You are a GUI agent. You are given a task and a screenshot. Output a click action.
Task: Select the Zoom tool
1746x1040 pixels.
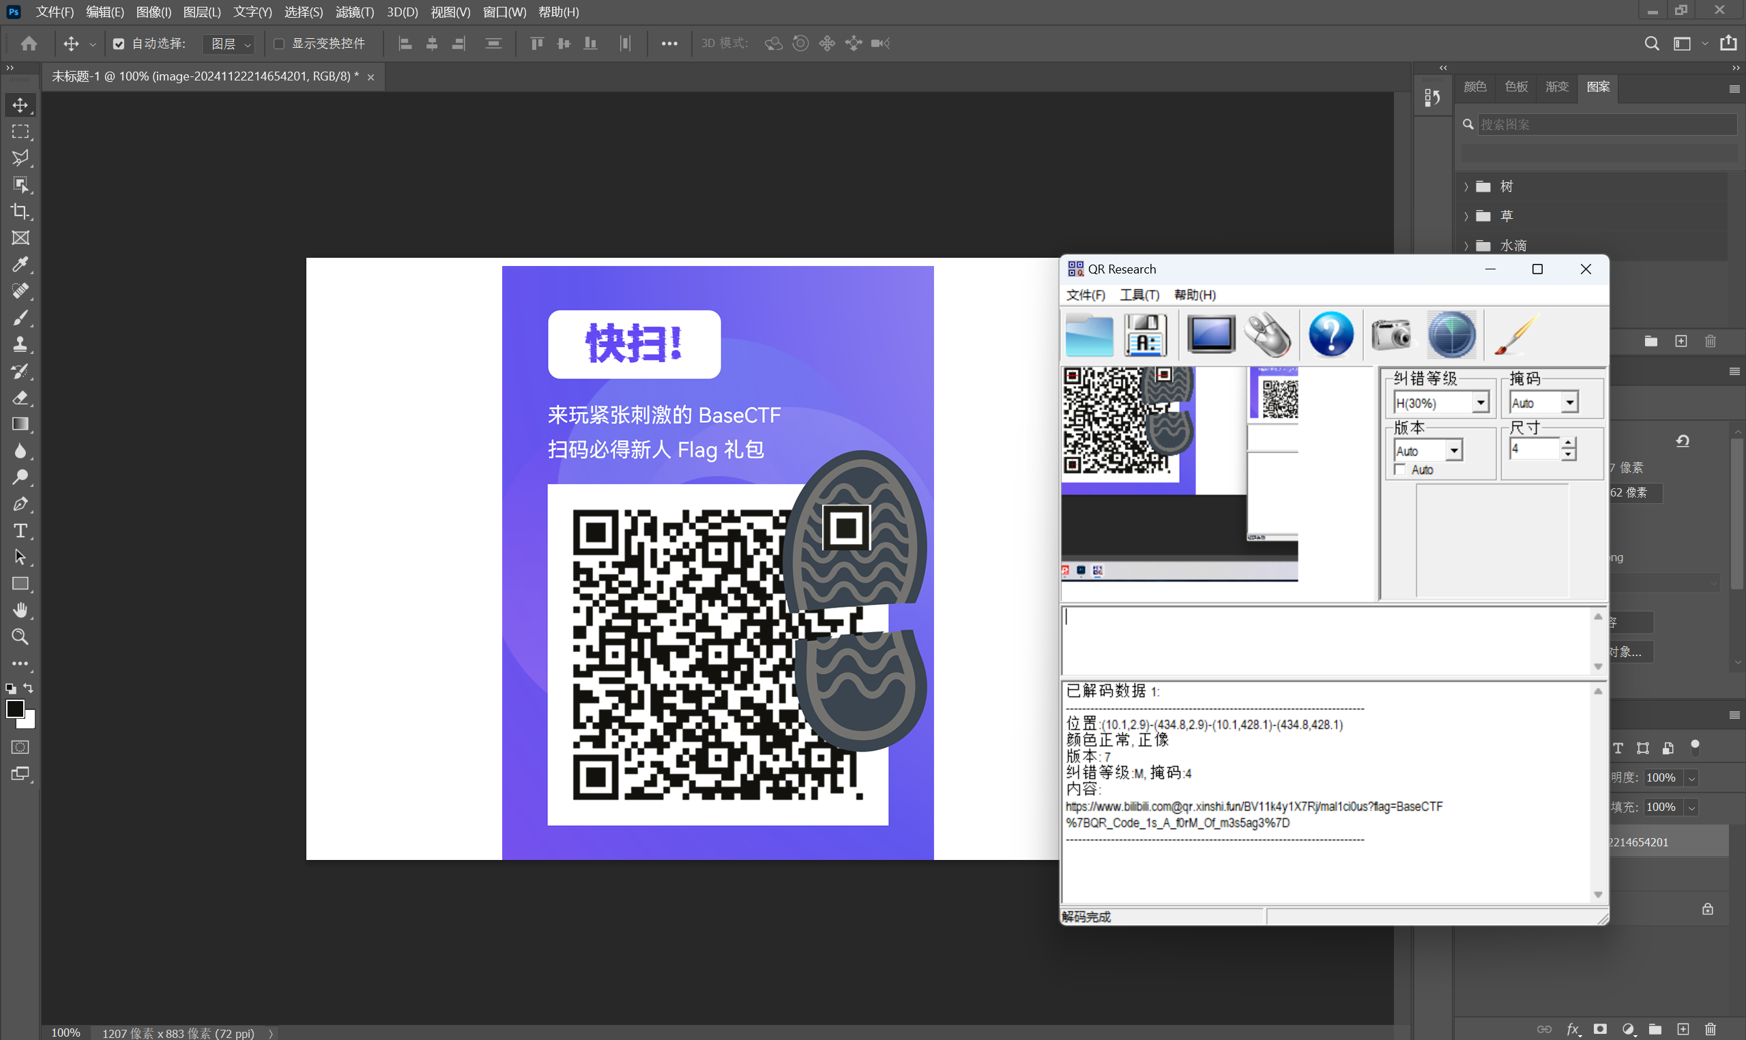[20, 637]
